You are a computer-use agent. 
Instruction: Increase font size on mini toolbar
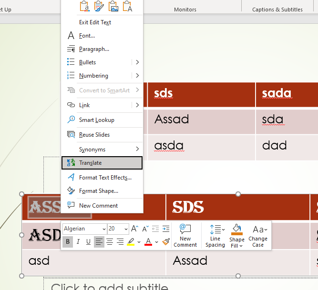click(134, 229)
